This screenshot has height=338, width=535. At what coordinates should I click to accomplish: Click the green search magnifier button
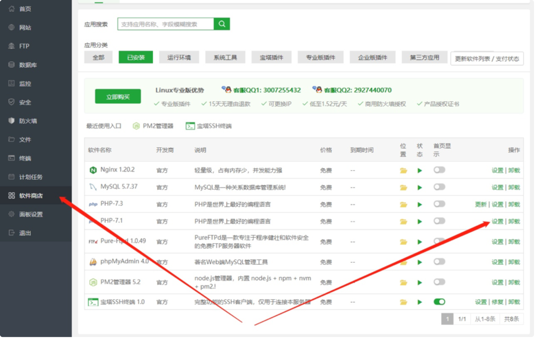point(222,24)
